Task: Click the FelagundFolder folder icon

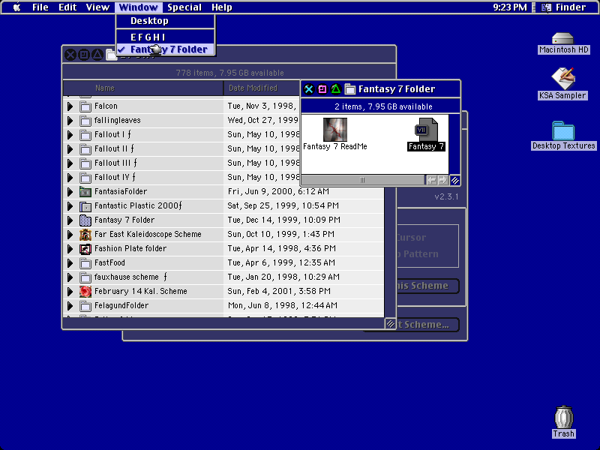Action: pyautogui.click(x=85, y=306)
